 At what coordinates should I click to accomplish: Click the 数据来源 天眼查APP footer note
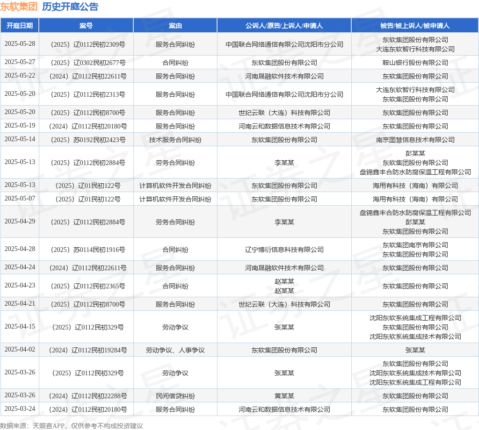pos(72,426)
